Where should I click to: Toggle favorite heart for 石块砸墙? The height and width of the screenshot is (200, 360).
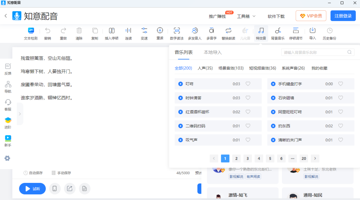[340, 98]
